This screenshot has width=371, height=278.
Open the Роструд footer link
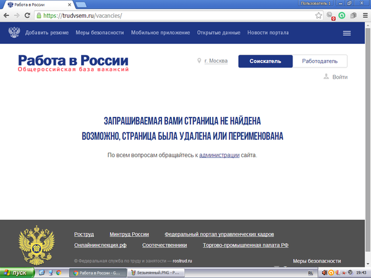(x=84, y=235)
